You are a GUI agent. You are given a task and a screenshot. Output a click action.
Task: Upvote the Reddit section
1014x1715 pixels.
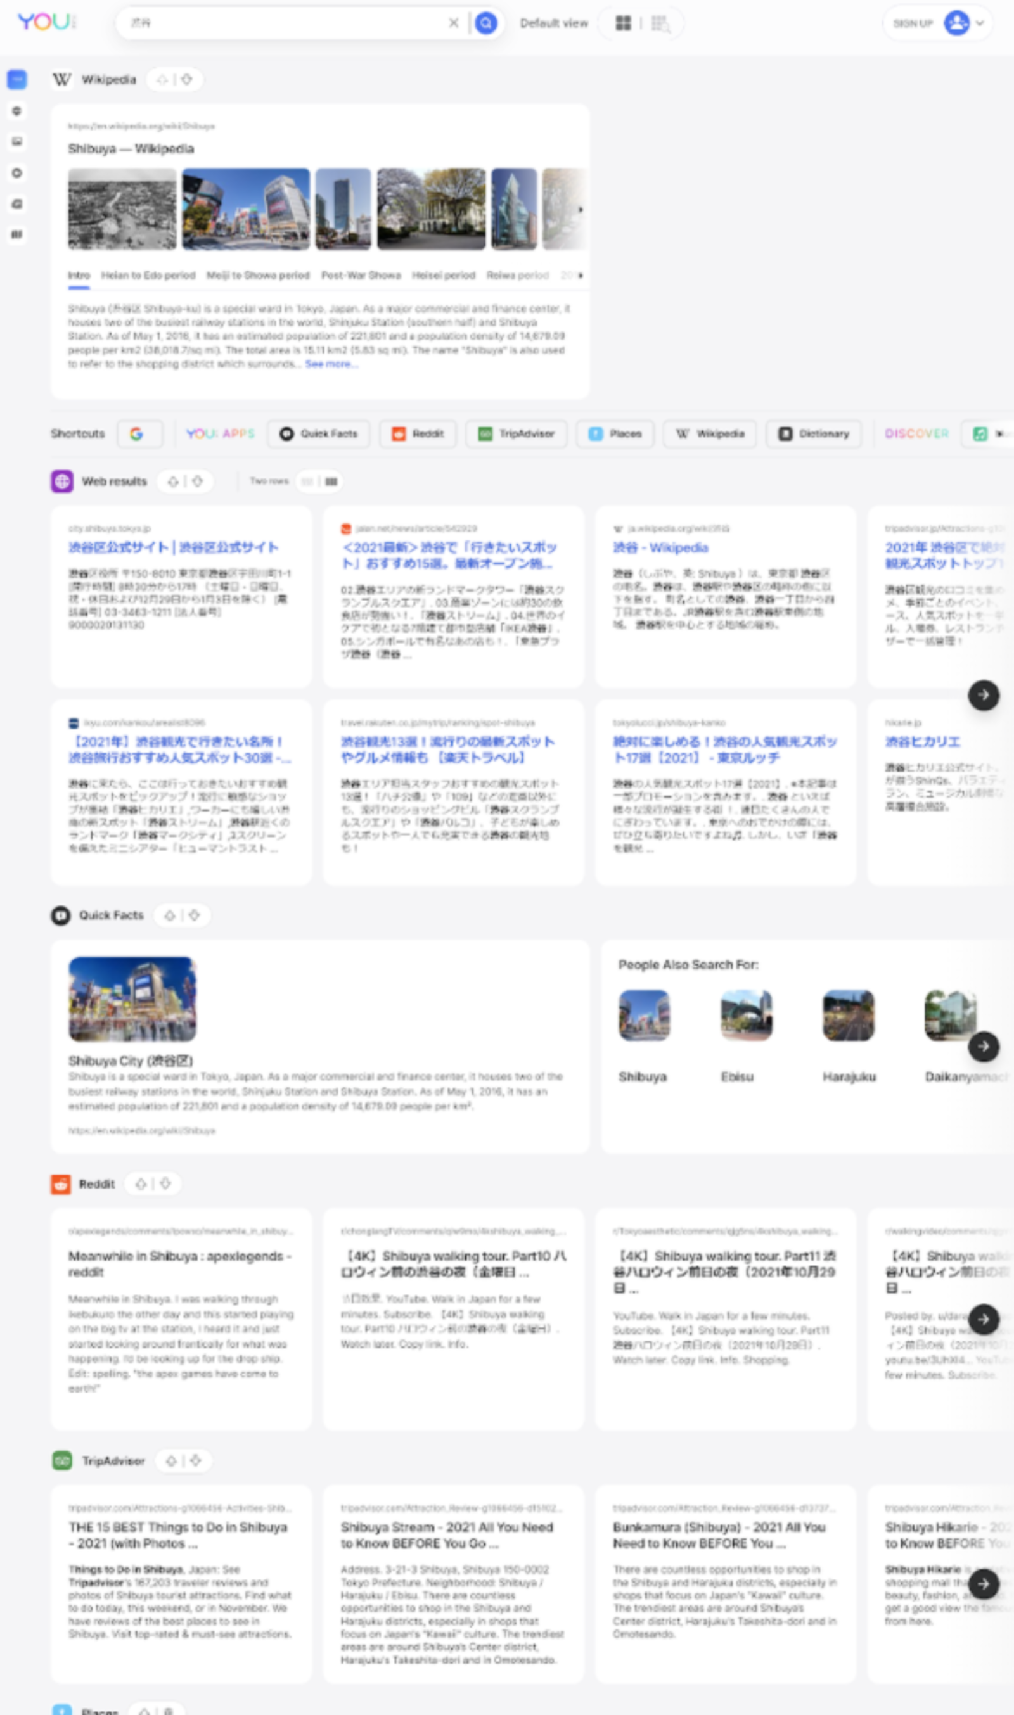(141, 1183)
